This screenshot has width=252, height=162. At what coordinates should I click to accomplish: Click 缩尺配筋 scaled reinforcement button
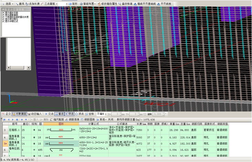57,120
